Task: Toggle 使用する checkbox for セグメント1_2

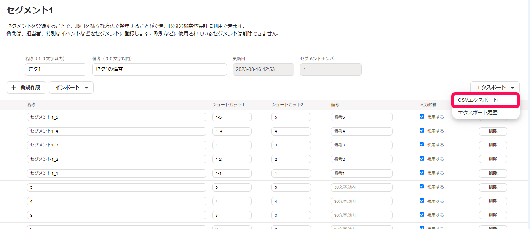Action: pyautogui.click(x=422, y=159)
